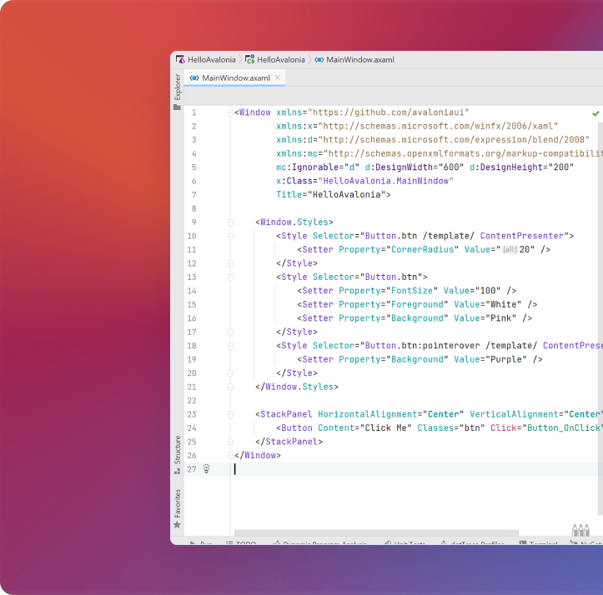The width and height of the screenshot is (603, 595).
Task: Click the FontSize Value="100" on line 14
Action: point(472,291)
